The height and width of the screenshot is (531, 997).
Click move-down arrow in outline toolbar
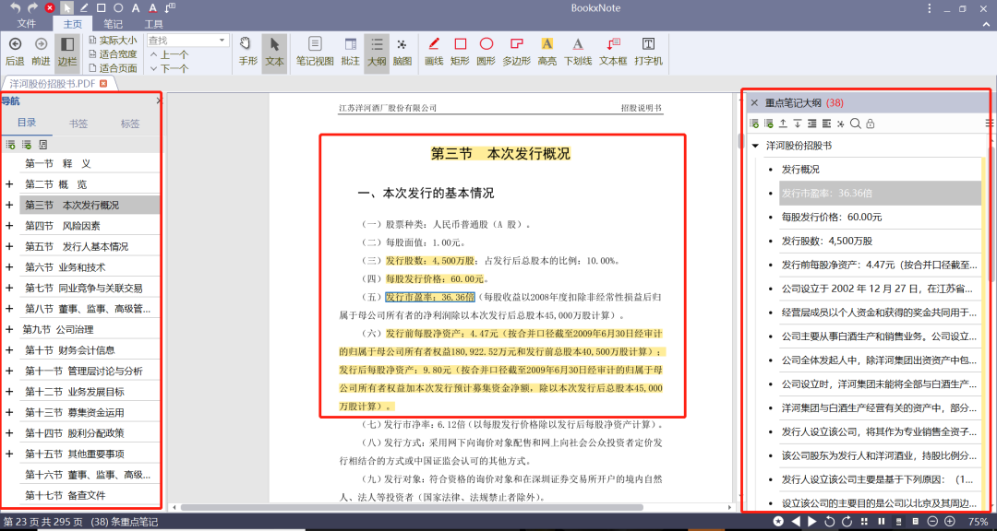tap(798, 124)
